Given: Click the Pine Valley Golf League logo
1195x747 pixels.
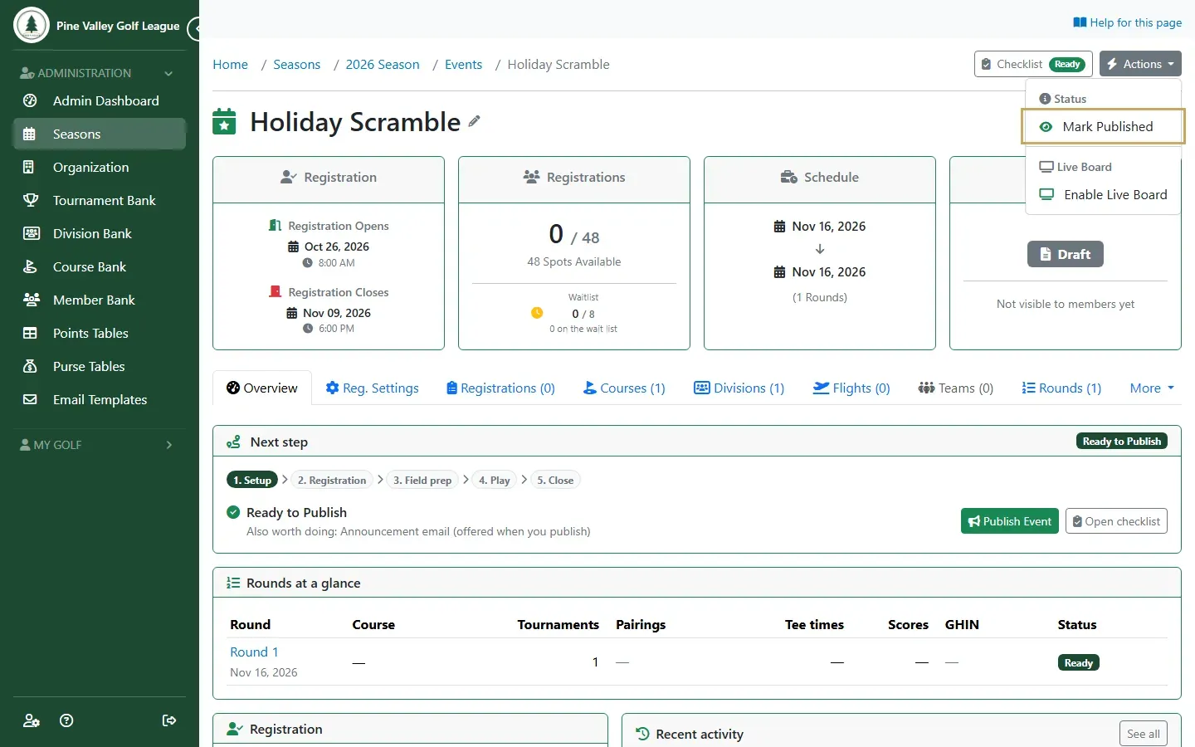Looking at the screenshot, I should (x=32, y=25).
